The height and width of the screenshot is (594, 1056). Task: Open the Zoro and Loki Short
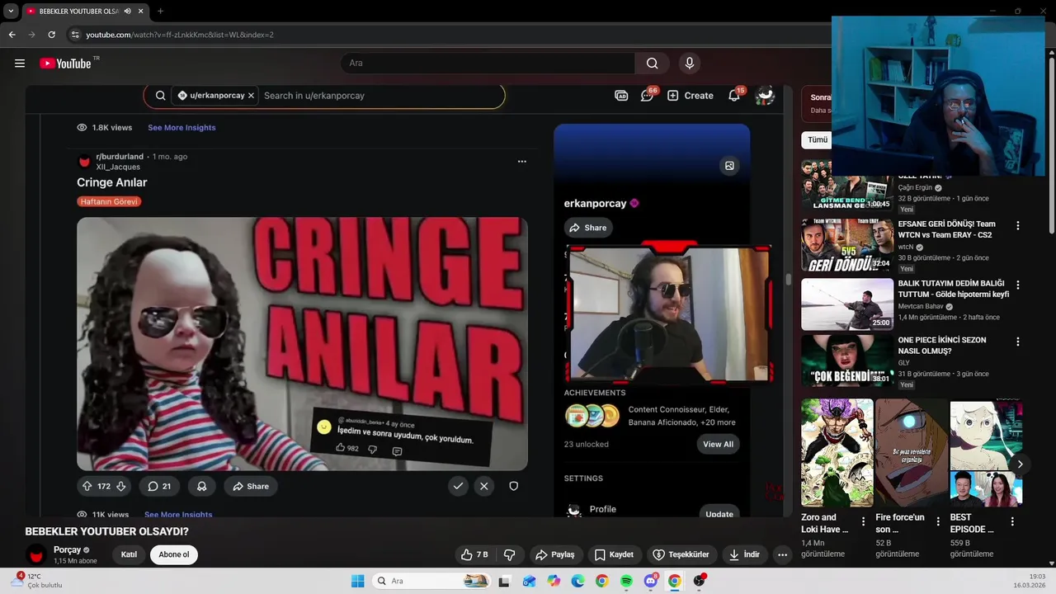click(837, 453)
